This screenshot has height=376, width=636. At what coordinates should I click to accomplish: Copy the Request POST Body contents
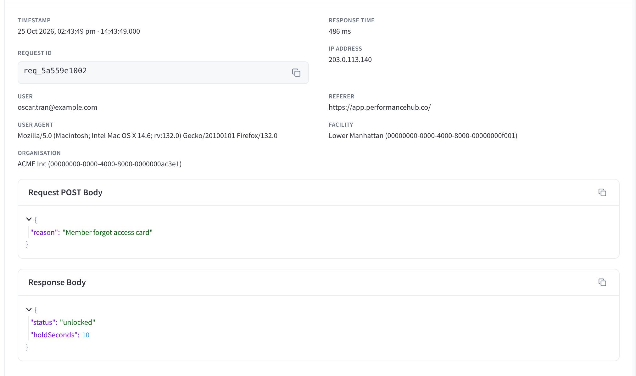602,192
